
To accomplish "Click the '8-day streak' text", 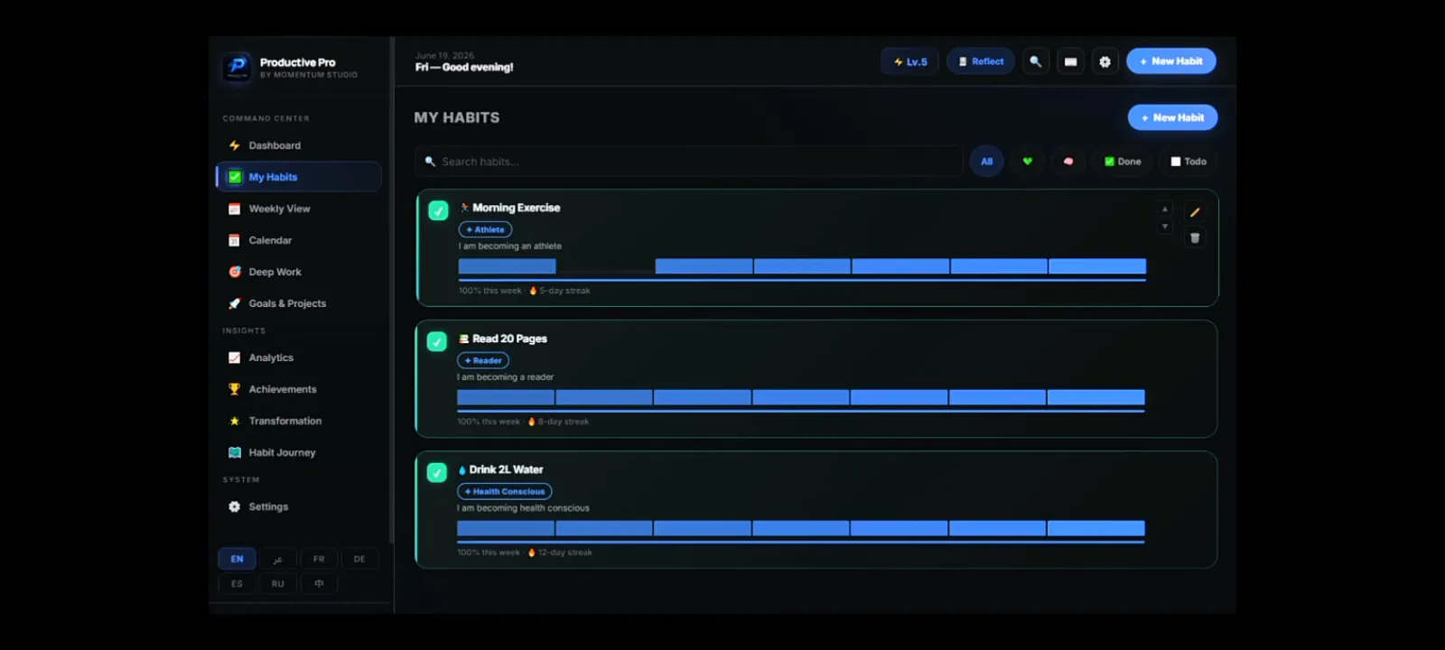I will click(564, 422).
